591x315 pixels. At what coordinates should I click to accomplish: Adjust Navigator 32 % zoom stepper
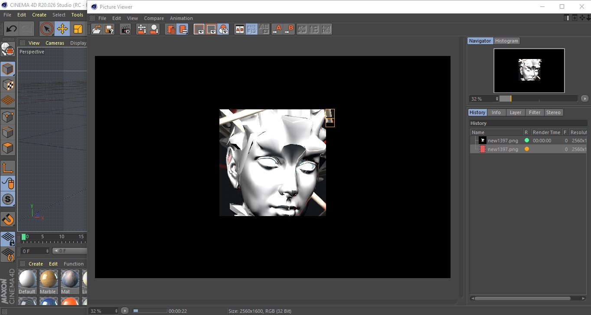tap(497, 99)
